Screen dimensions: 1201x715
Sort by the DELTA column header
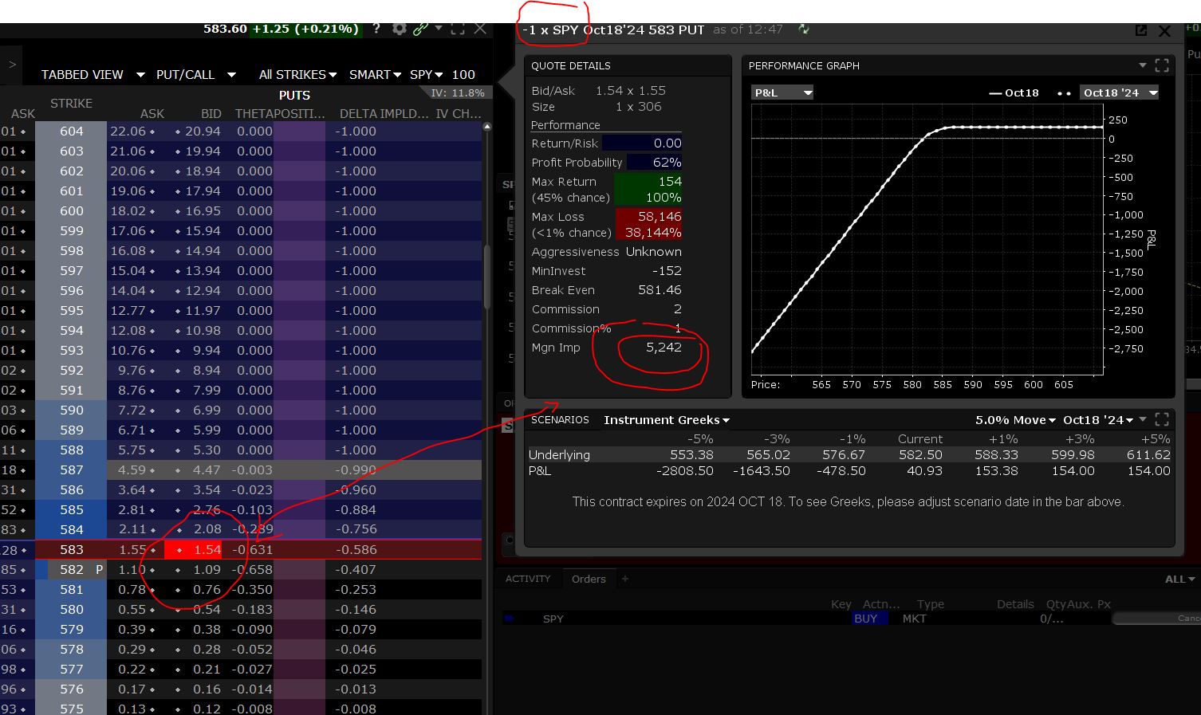358,114
